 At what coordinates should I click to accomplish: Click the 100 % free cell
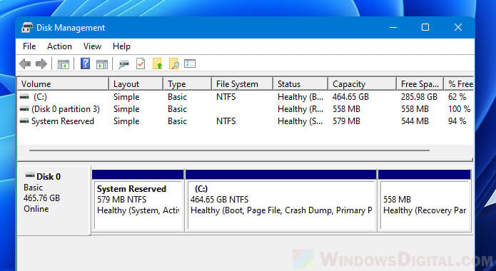(x=459, y=109)
